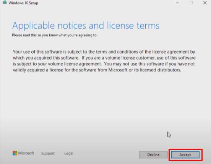211x164 pixels.
Task: Open the Legal link
Action: coord(69,153)
